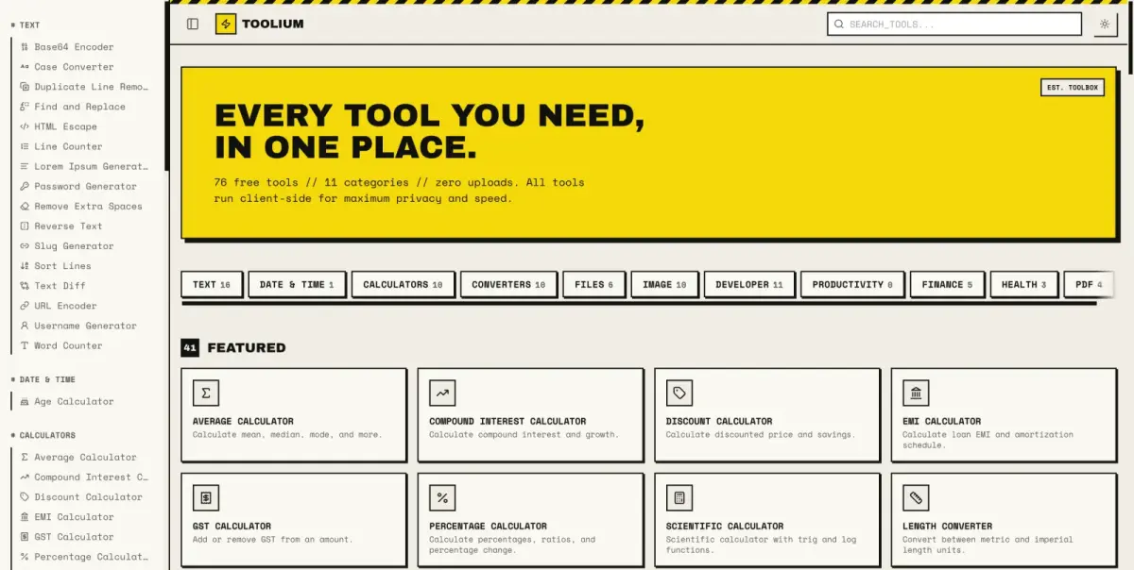1134x570 pixels.
Task: Click the Case Converter sidebar icon
Action: coord(25,67)
